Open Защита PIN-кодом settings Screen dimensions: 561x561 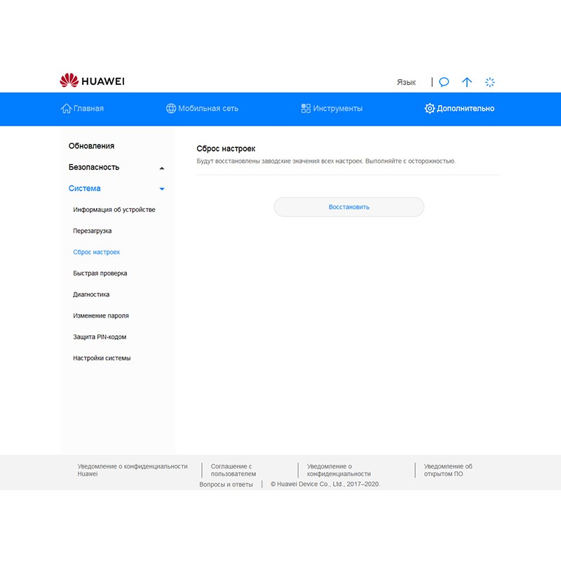point(100,337)
